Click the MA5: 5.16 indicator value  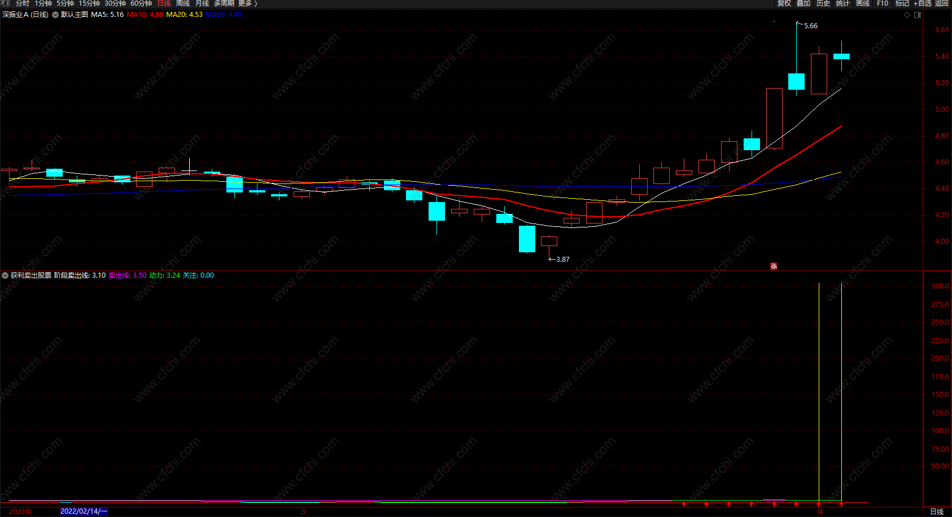(x=107, y=15)
